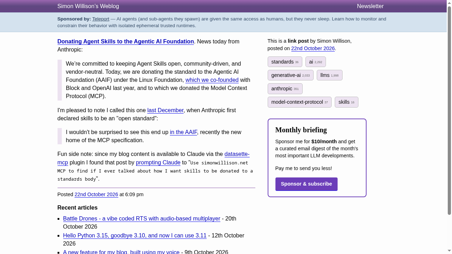The image size is (452, 254).
Task: Select the 'skills' tag
Action: [x=346, y=102]
